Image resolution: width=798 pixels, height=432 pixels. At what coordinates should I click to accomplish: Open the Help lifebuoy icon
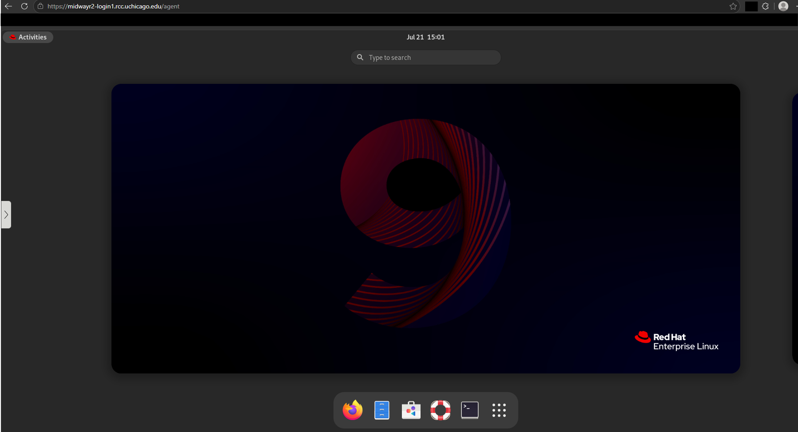[441, 410]
